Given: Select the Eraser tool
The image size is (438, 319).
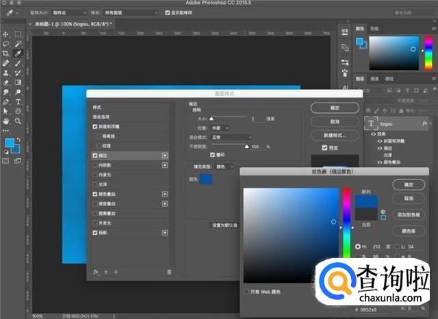Looking at the screenshot, I should tap(5, 82).
